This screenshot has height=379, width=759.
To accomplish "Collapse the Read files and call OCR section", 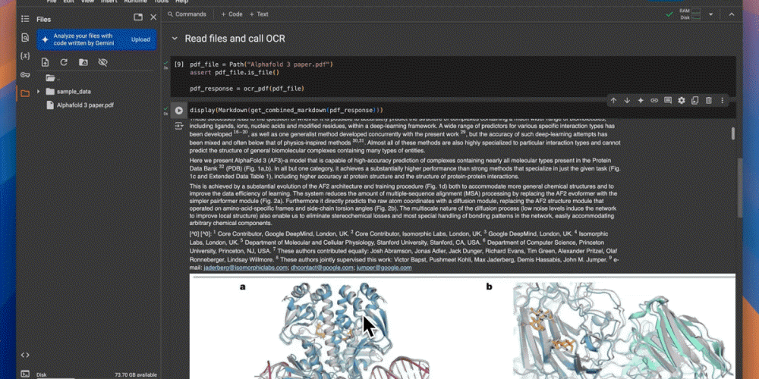I will click(x=175, y=39).
